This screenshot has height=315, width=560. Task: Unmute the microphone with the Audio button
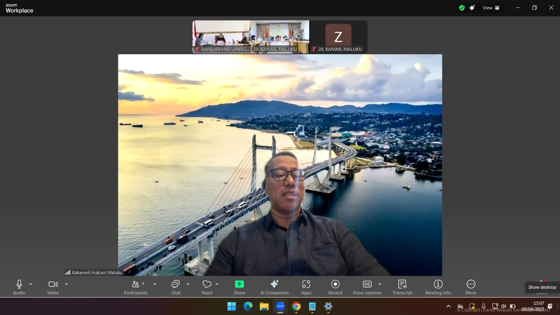pyautogui.click(x=19, y=287)
